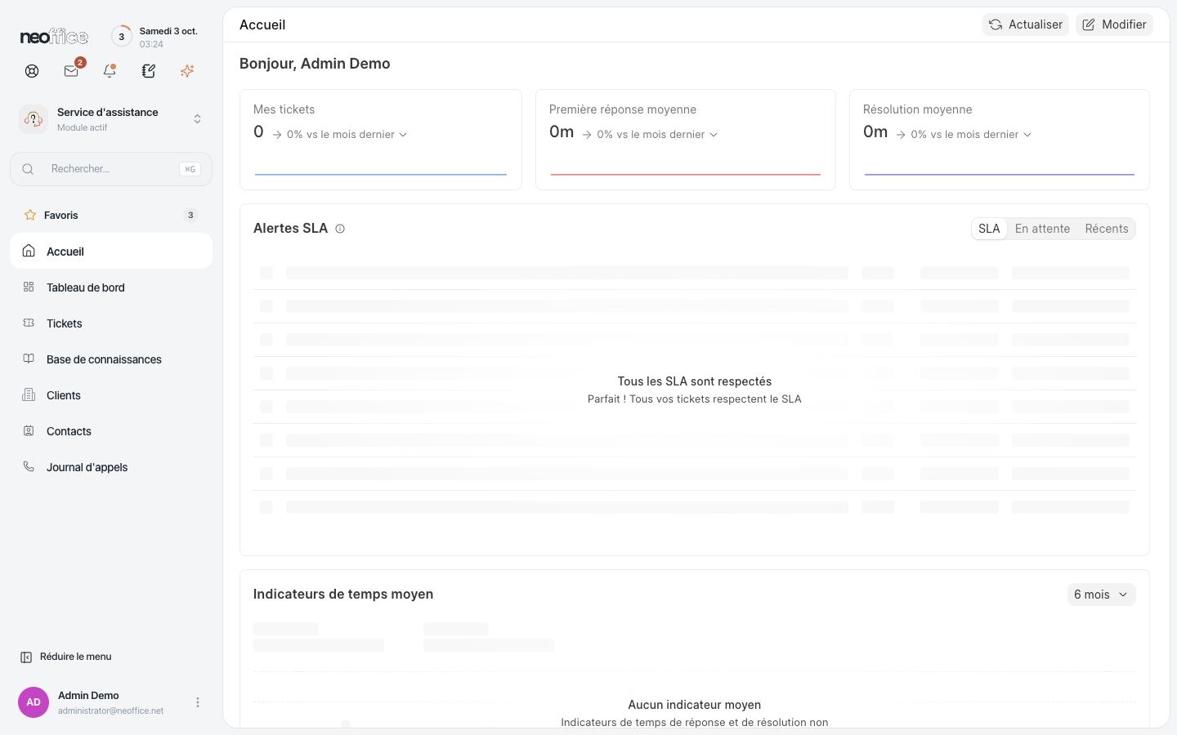1177x735 pixels.
Task: Click the compose note icon
Action: [149, 71]
